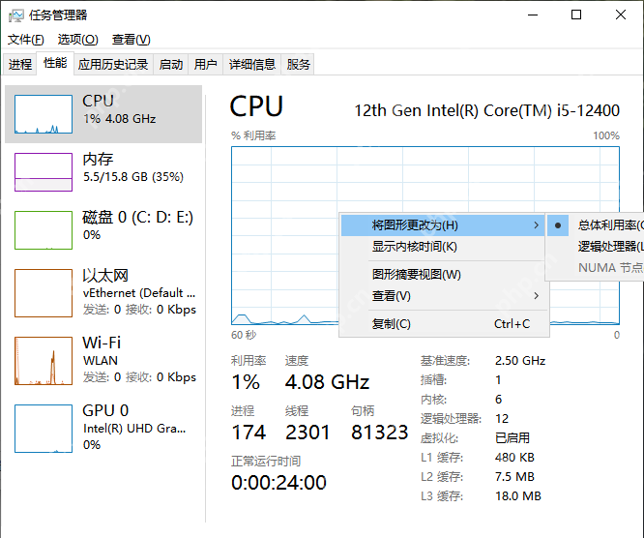Screen dimensions: 644x538
Task: Choose 查看(V) in the context menu
Action: pos(443,296)
